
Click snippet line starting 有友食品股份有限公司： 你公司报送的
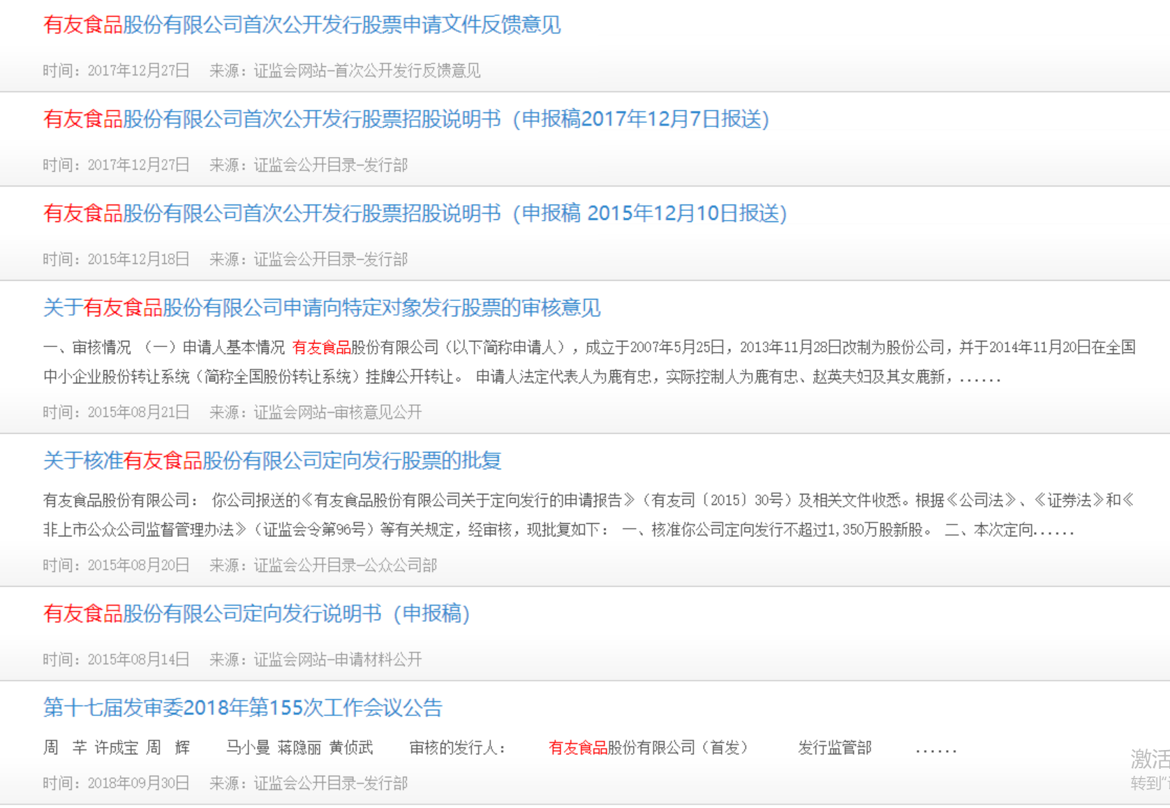point(589,500)
